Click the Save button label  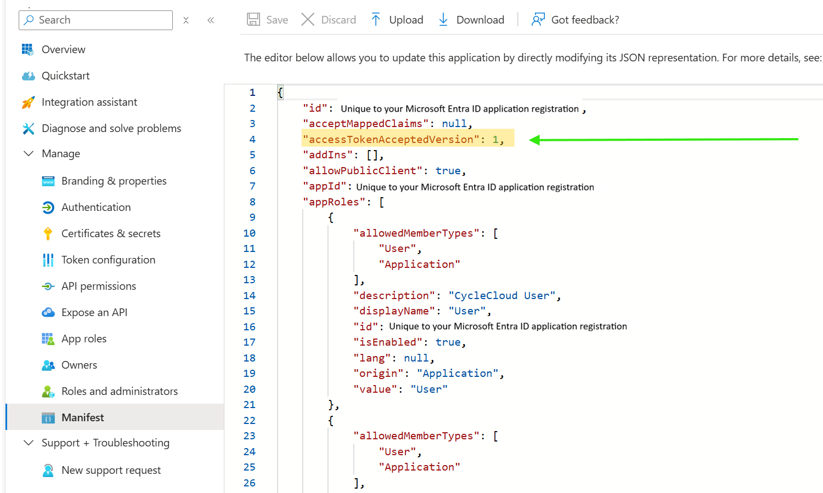click(x=277, y=20)
